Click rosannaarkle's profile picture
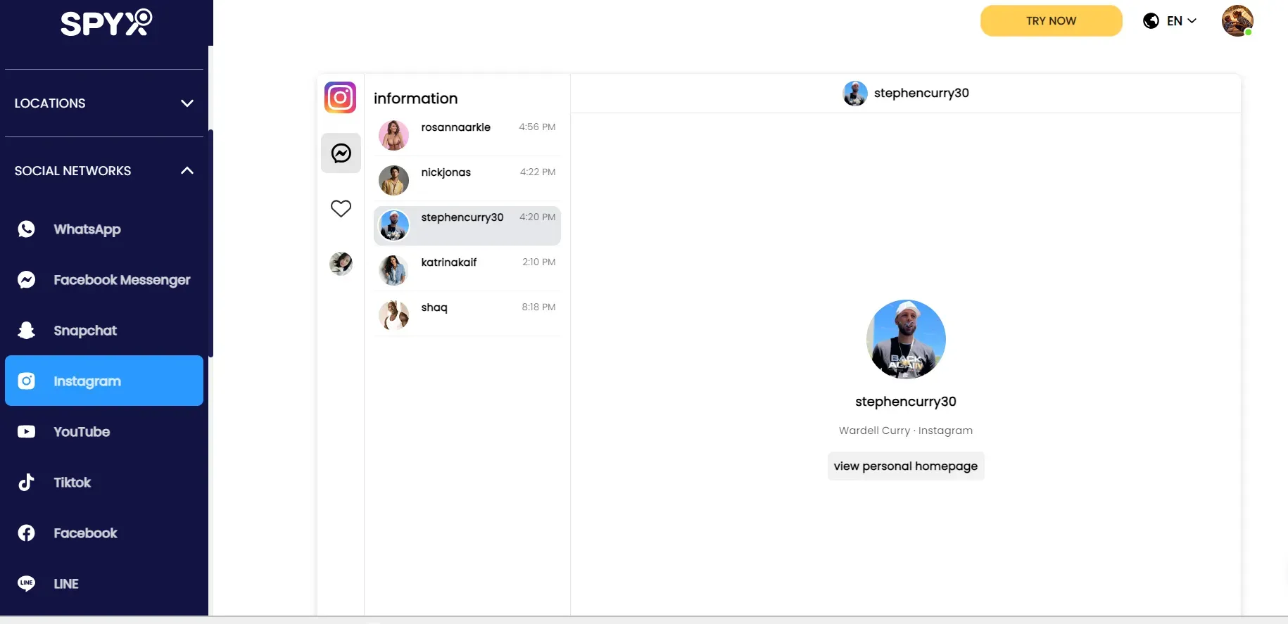This screenshot has height=624, width=1288. click(394, 135)
